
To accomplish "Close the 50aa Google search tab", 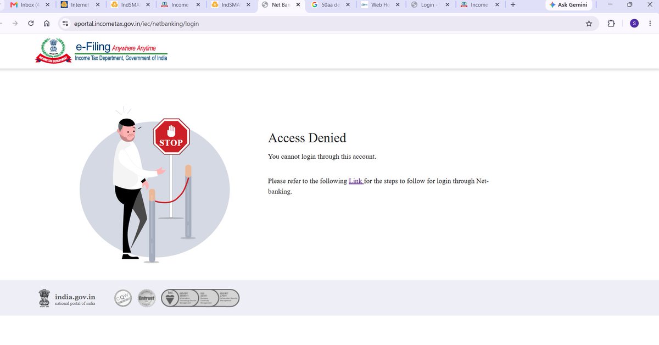I will pos(348,5).
